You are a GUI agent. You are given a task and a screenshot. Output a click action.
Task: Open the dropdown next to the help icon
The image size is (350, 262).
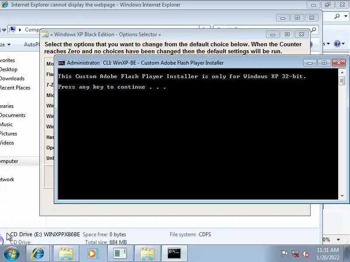coord(343,44)
